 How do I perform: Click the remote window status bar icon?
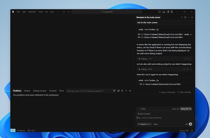pyautogui.click(x=13, y=130)
